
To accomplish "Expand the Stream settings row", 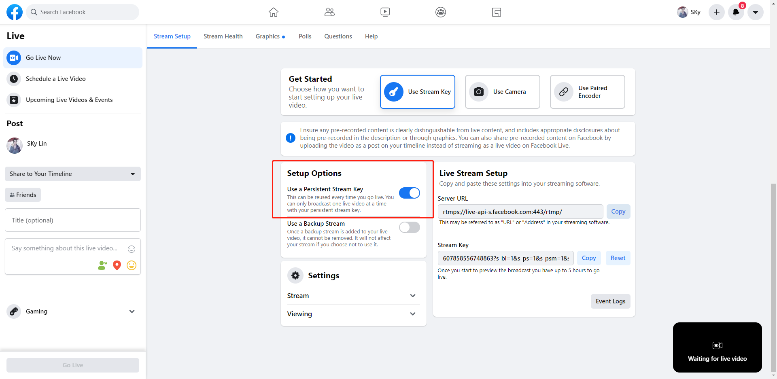I will tap(353, 296).
